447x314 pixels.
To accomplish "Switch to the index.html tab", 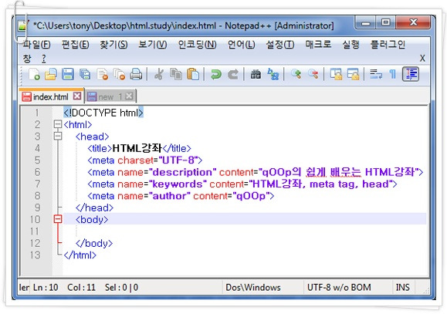I will pyautogui.click(x=51, y=96).
